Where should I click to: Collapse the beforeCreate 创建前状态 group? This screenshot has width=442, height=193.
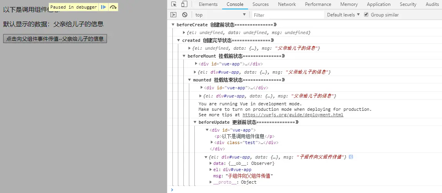[173, 25]
